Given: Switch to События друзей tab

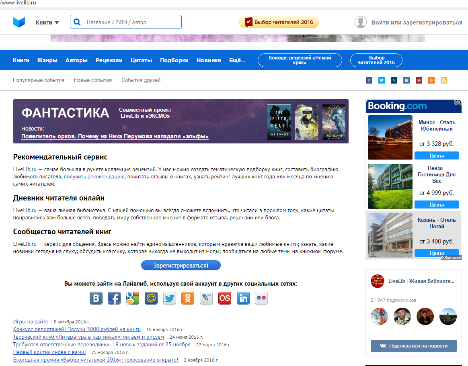Looking at the screenshot, I should (x=141, y=80).
